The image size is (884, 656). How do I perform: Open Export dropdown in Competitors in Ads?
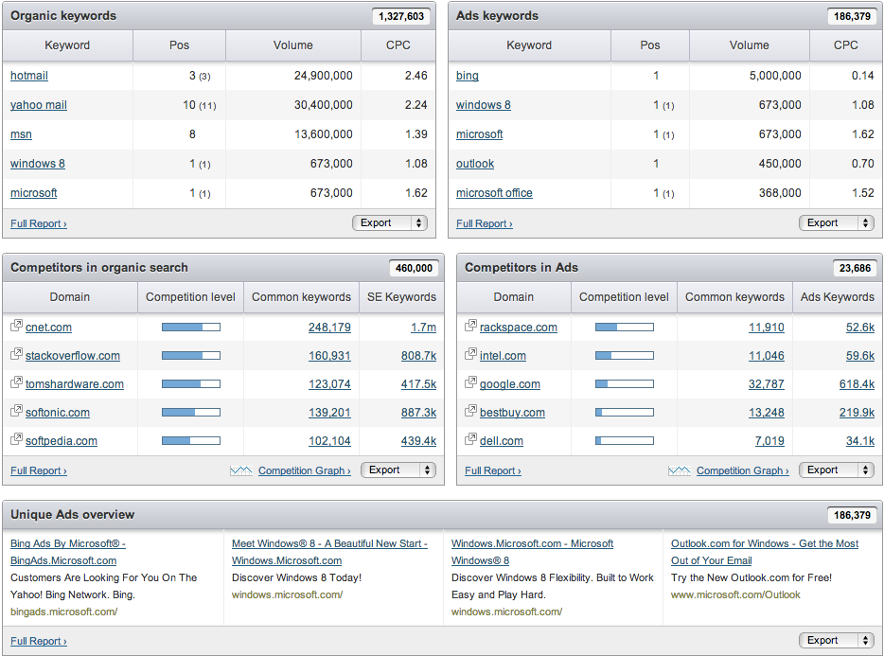pos(837,470)
